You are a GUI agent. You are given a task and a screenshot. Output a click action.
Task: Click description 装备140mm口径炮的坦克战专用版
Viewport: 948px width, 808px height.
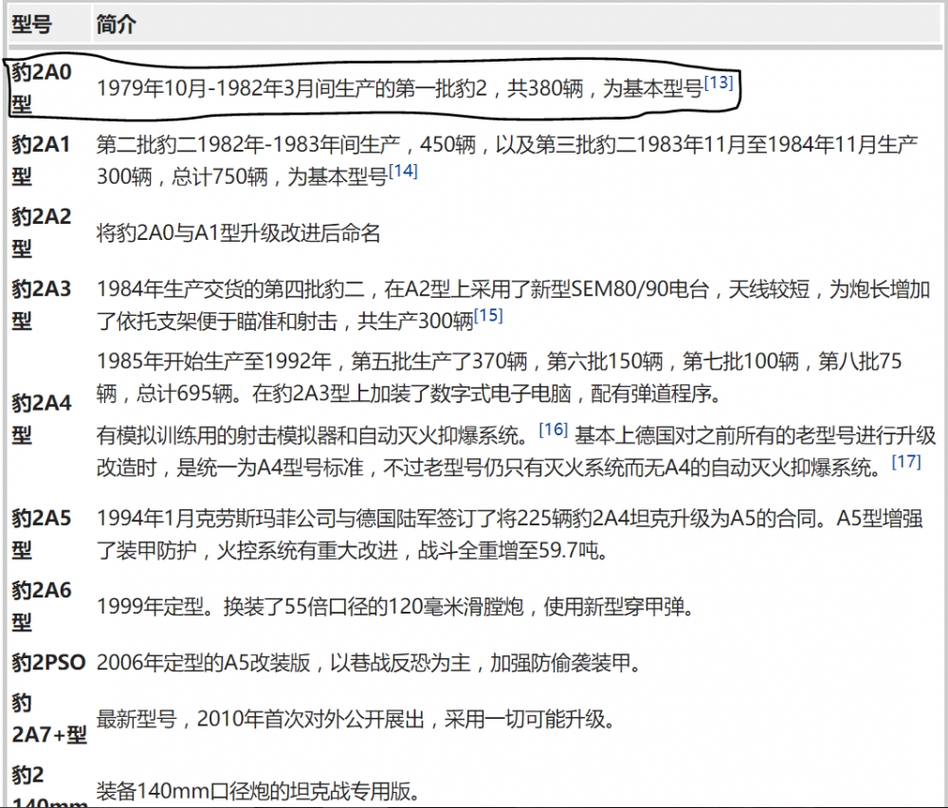[258, 791]
